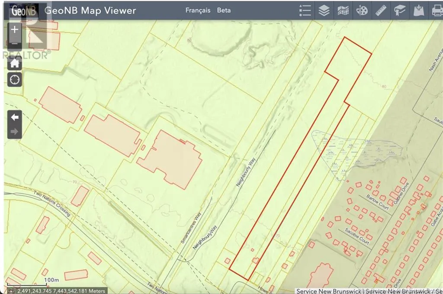
Task: Open the basemap gallery
Action: point(343,10)
